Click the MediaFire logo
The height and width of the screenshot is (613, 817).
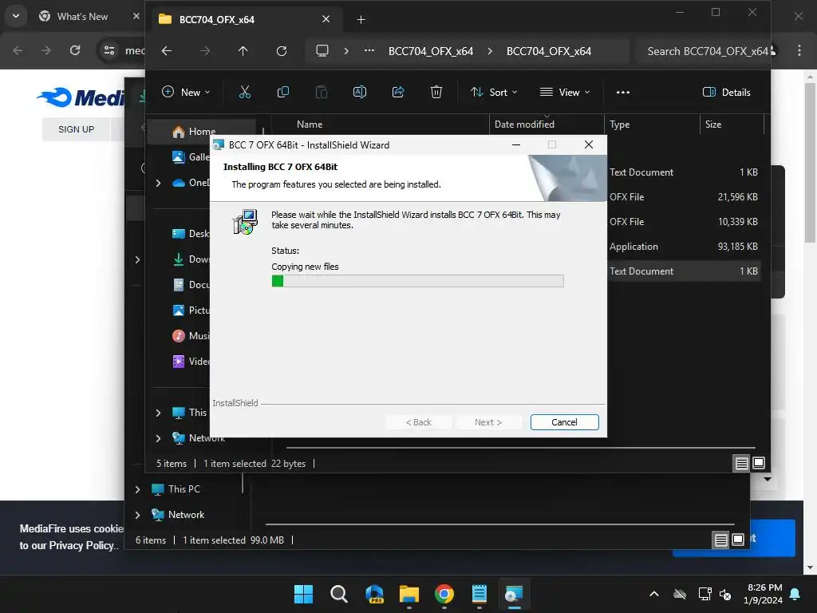(81, 97)
